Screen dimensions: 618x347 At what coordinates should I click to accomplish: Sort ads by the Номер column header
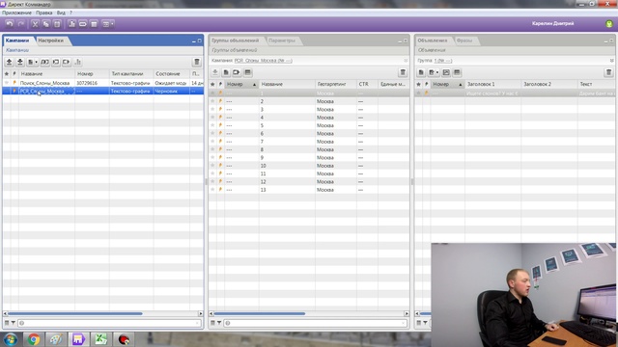[447, 84]
